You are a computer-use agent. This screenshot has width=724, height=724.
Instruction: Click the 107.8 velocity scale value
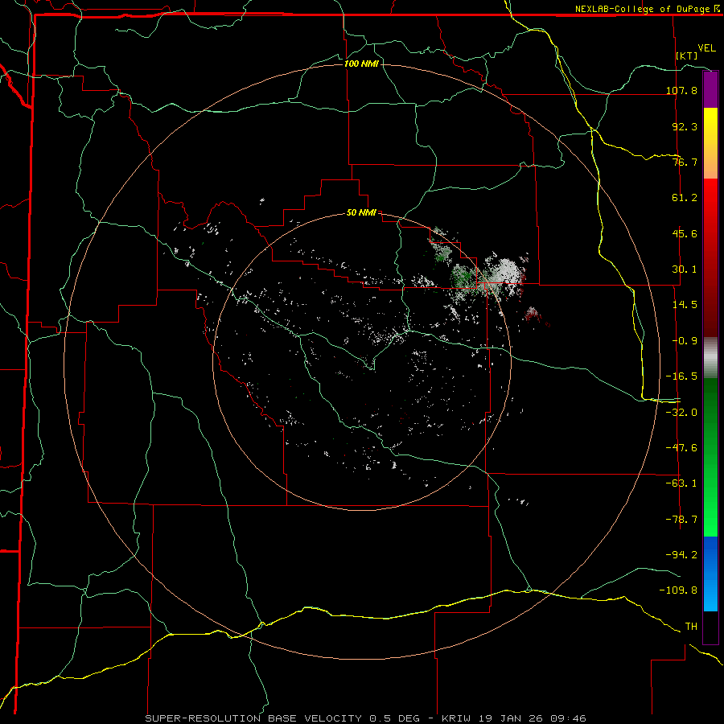pyautogui.click(x=681, y=90)
